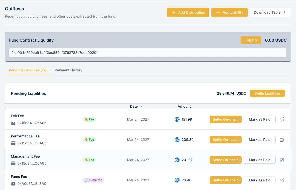Click USDC coin icon beside 209.84

[177, 140]
